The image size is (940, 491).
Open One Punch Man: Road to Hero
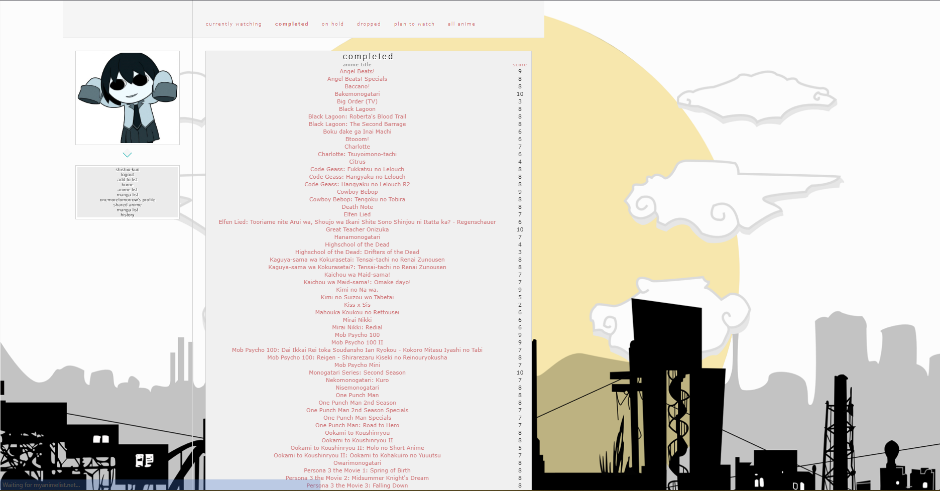357,425
